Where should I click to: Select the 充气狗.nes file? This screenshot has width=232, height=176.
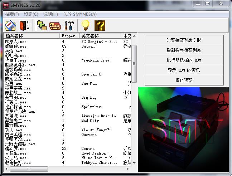click(16, 98)
